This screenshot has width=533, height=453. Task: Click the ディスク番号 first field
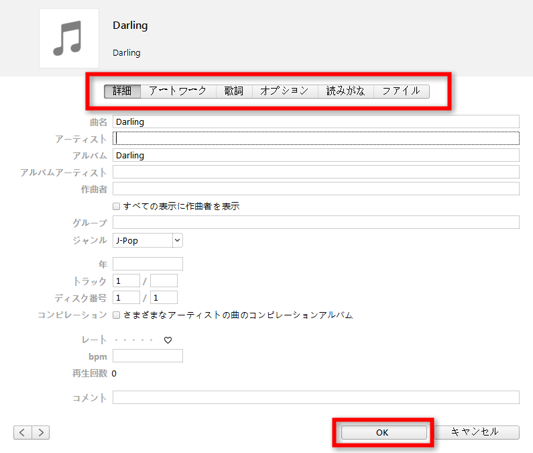[x=126, y=297]
